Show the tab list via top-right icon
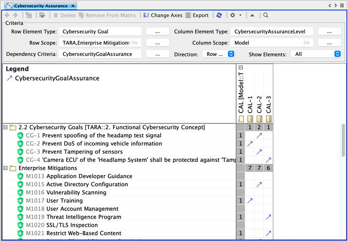348x241 pixels. pyautogui.click(x=342, y=5)
